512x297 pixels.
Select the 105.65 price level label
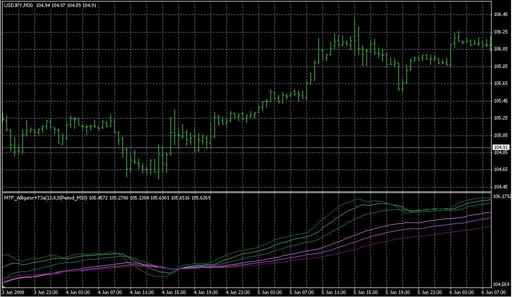(500, 83)
